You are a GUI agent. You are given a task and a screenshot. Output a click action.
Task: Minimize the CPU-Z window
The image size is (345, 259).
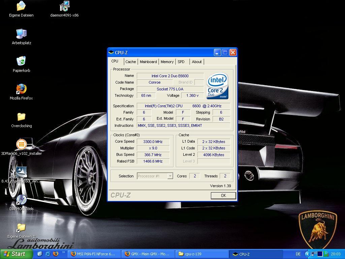tap(217, 52)
